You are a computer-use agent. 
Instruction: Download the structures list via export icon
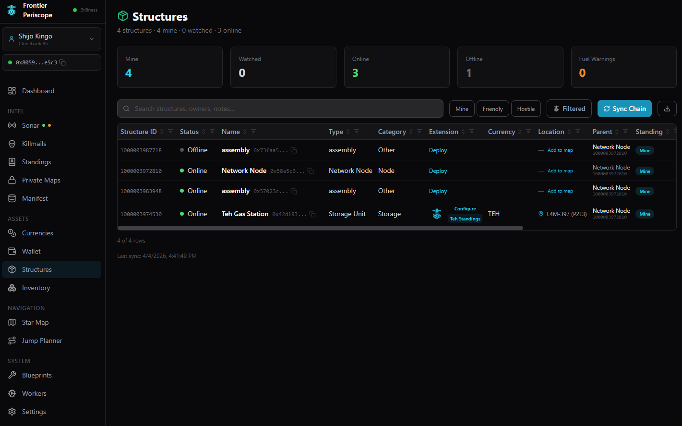pos(667,109)
